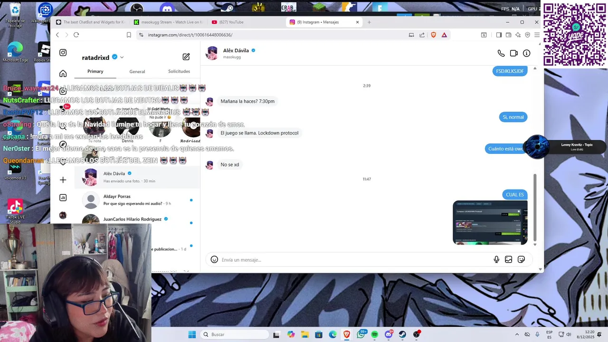The height and width of the screenshot is (342, 608).
Task: Expand the ratadrixd account switcher
Action: pos(122,57)
